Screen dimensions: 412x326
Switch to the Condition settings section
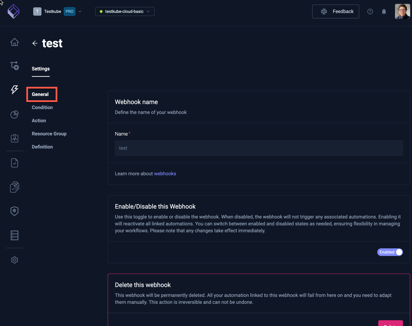point(42,107)
